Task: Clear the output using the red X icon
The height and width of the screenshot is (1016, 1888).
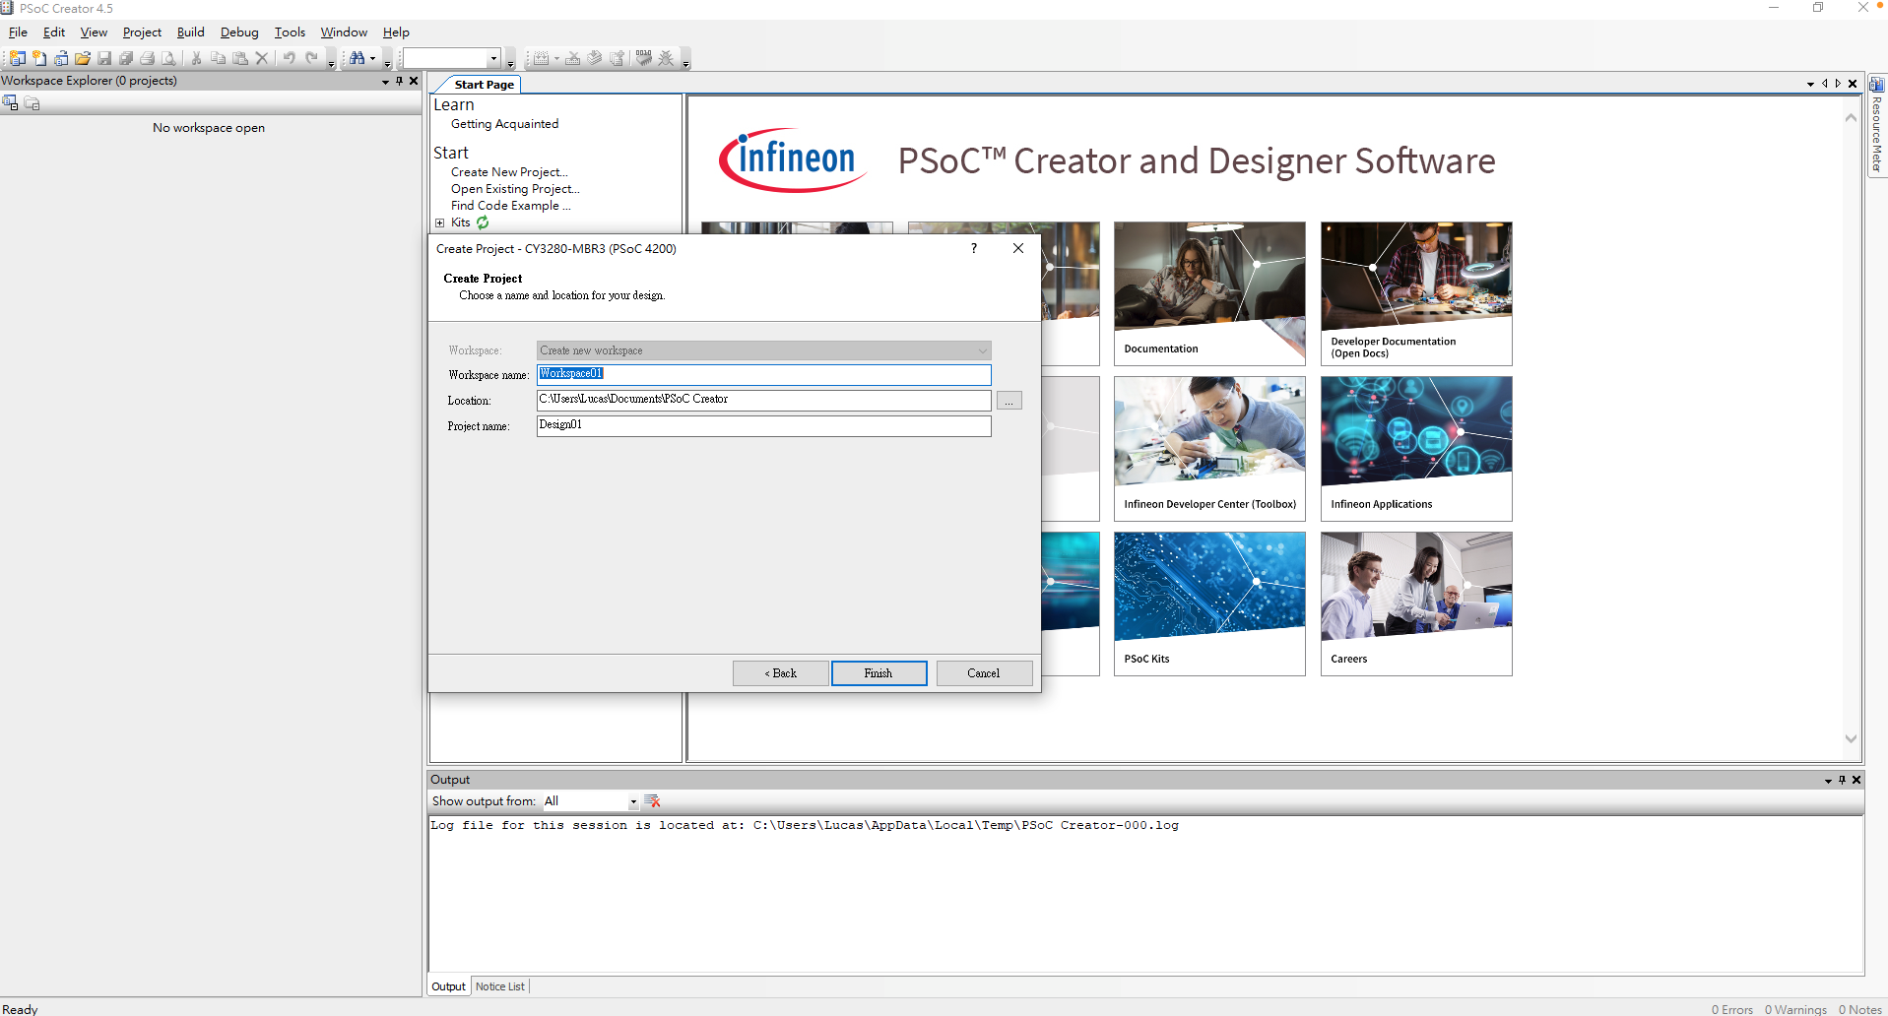Action: (x=652, y=801)
